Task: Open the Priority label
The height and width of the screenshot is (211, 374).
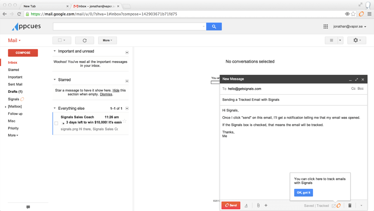Action: click(x=13, y=128)
